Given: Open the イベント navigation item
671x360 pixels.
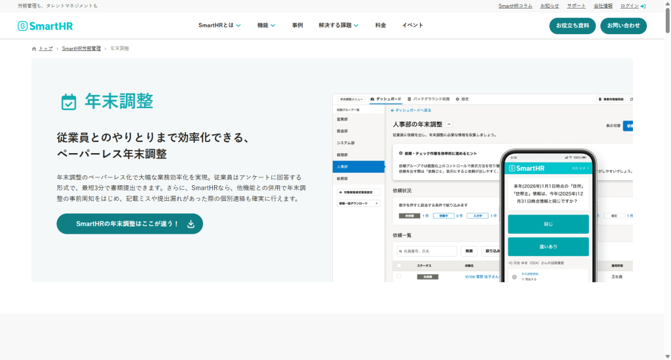Looking at the screenshot, I should point(413,26).
